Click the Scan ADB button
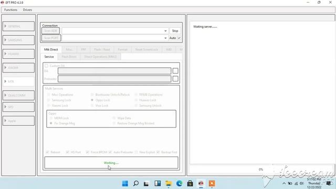 pyautogui.click(x=50, y=31)
